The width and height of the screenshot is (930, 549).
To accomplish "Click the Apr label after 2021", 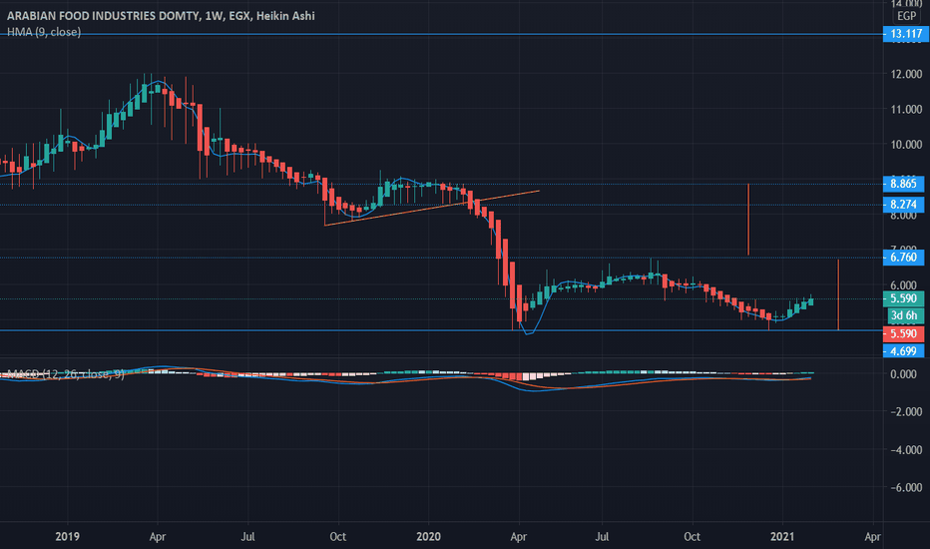I will pyautogui.click(x=872, y=537).
